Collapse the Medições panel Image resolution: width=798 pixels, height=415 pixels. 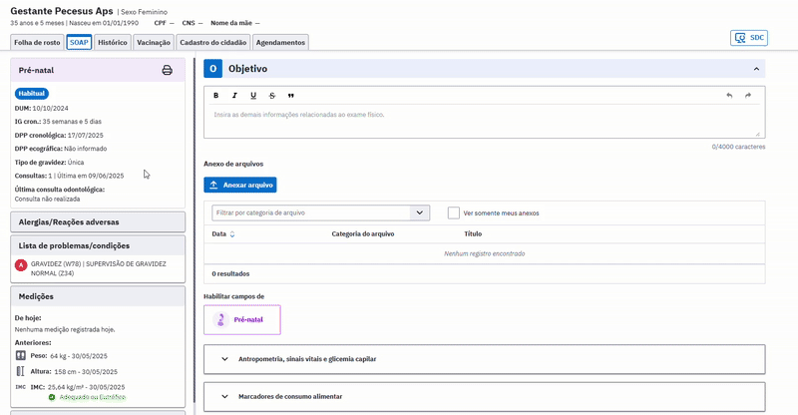98,296
